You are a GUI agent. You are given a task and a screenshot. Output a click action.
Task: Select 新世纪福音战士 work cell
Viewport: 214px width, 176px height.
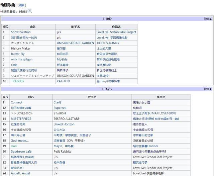point(107,70)
